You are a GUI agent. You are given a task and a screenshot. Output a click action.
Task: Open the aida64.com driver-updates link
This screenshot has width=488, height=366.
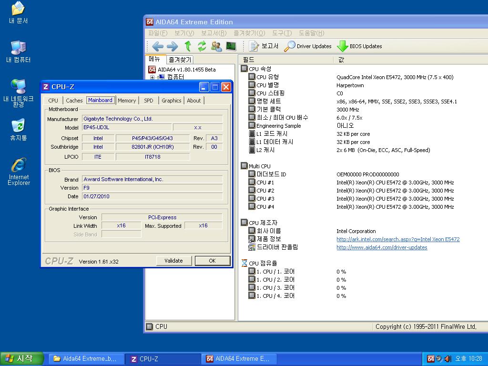click(x=382, y=247)
